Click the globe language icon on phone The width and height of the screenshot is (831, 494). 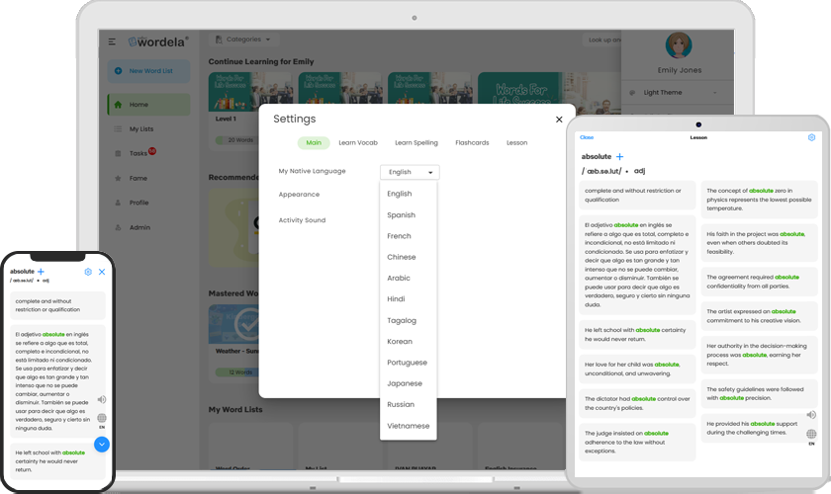102,418
